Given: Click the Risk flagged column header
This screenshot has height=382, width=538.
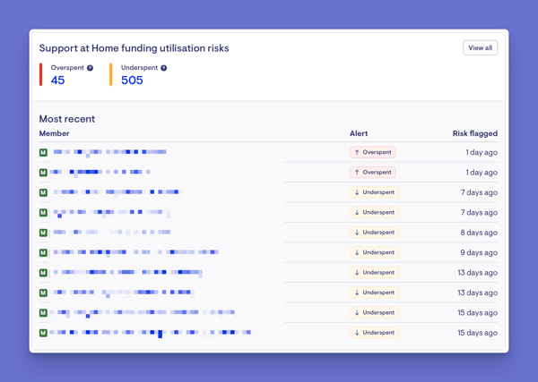Looking at the screenshot, I should point(475,133).
